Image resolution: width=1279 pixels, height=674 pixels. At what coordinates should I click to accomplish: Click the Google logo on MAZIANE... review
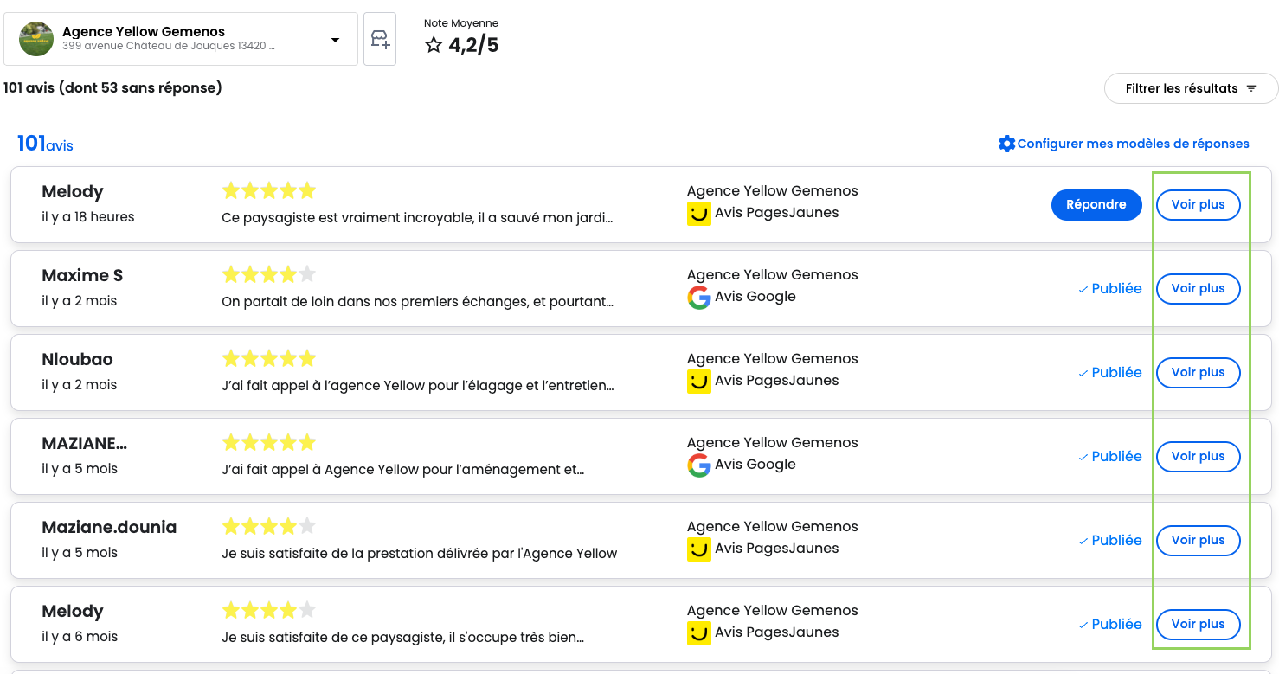click(698, 465)
